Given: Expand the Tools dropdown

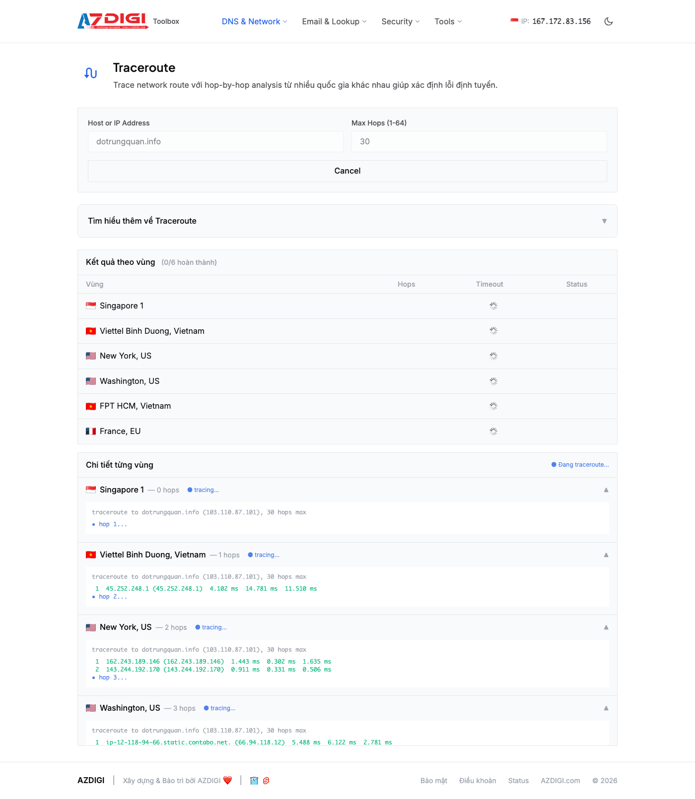Looking at the screenshot, I should tap(448, 21).
